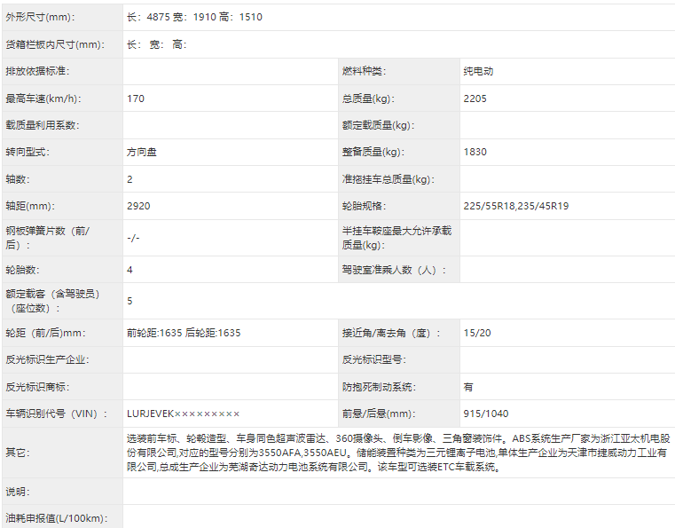675x528 pixels.
Task: Click the 前悬/后悬(mm) label
Action: click(379, 414)
